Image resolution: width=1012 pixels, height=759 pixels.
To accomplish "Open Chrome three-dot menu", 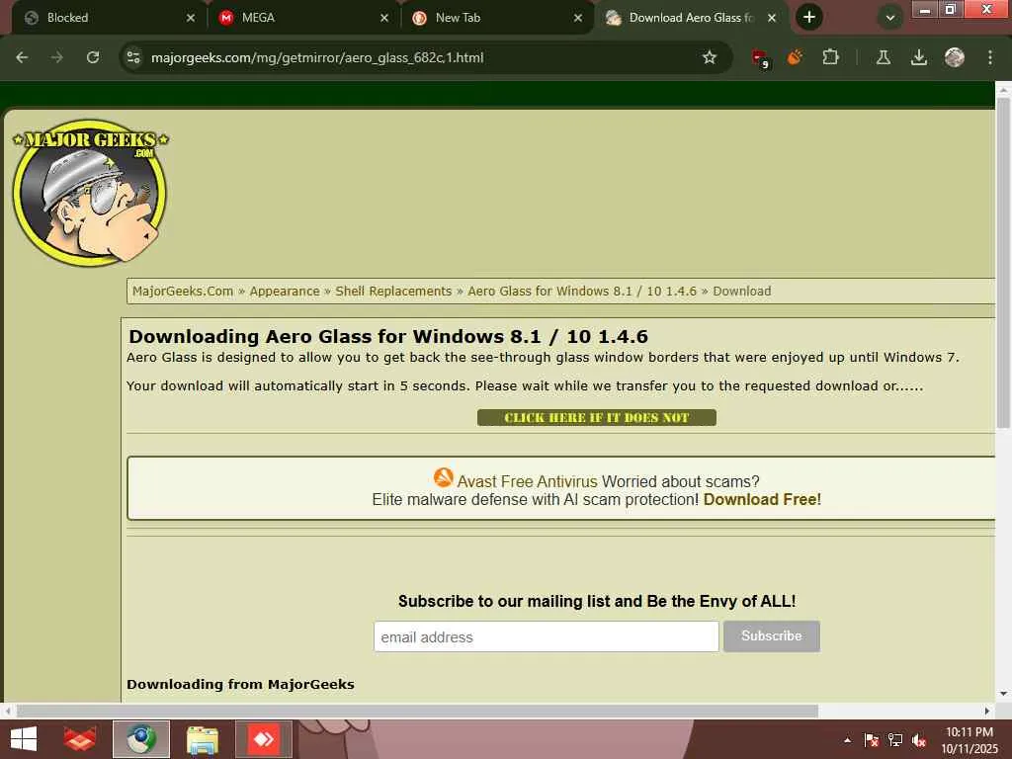I will [x=989, y=57].
